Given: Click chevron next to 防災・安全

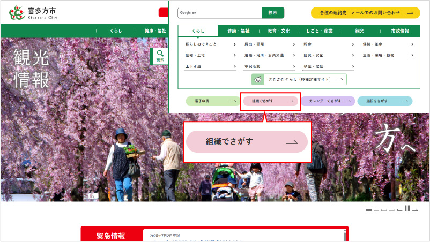Looking at the screenshot, I should 353,55.
